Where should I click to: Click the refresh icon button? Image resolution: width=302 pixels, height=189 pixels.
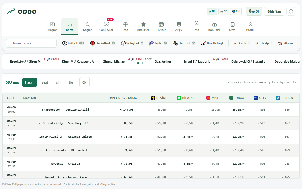[291, 11]
